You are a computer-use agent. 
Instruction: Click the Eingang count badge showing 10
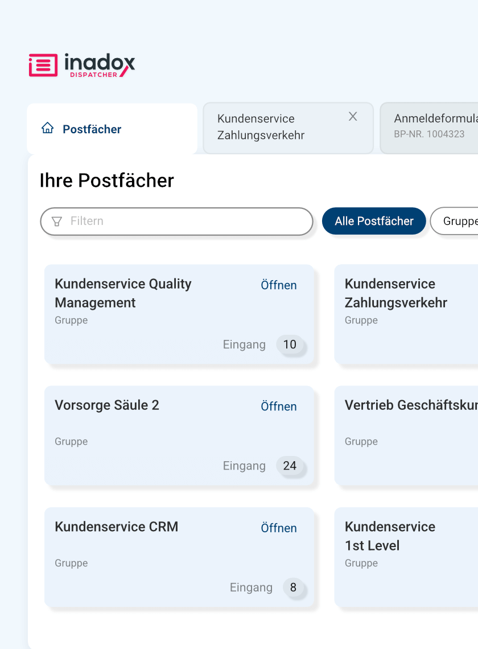[290, 344]
